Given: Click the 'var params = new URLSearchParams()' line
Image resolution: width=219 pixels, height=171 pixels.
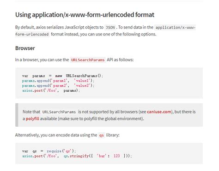Looking at the screenshot, I should pos(62,76).
